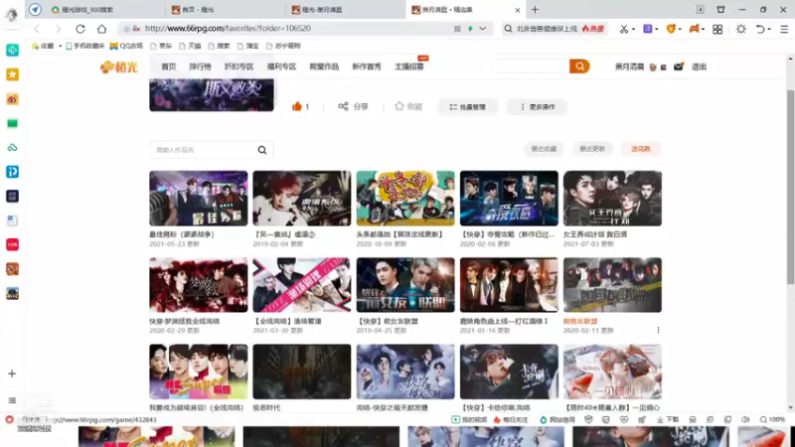Click the 分享 share icon
This screenshot has width=795, height=447.
tap(343, 106)
